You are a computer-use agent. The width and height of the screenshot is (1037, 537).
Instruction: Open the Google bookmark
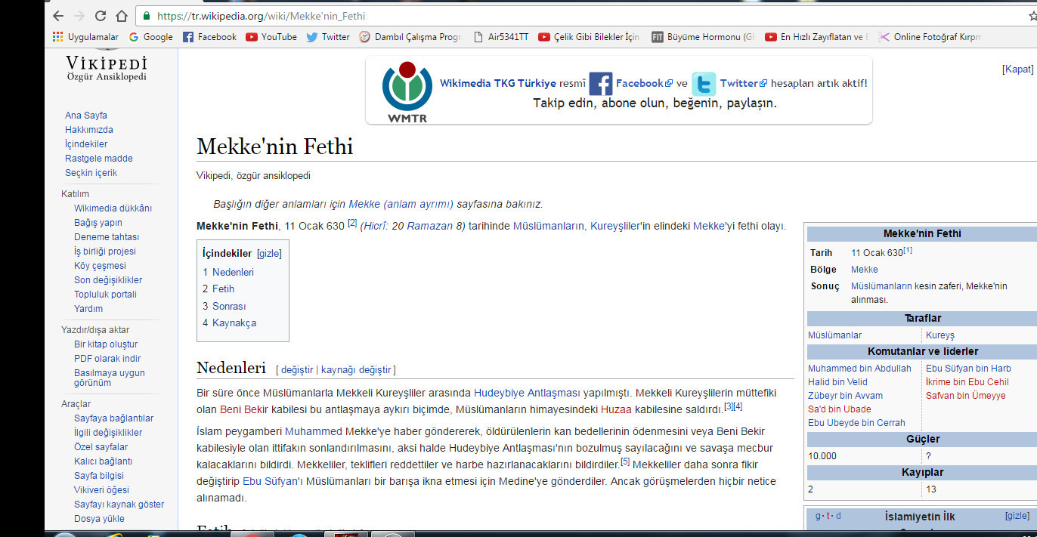(x=150, y=36)
